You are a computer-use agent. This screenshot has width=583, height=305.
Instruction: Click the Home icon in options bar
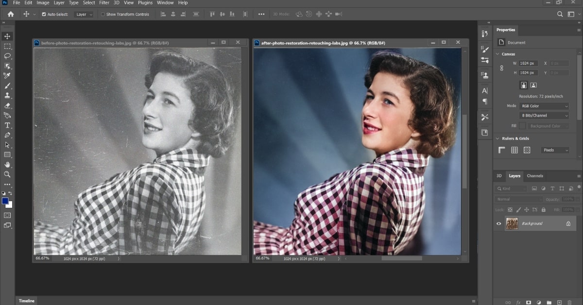coord(11,14)
